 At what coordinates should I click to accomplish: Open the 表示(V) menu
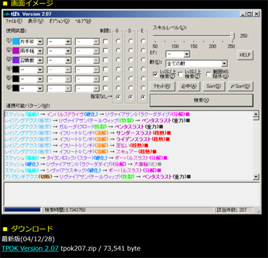(x=36, y=21)
